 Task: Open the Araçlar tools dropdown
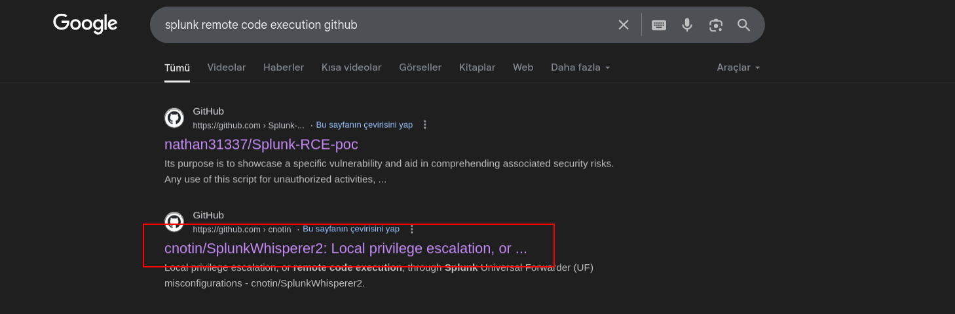point(738,68)
